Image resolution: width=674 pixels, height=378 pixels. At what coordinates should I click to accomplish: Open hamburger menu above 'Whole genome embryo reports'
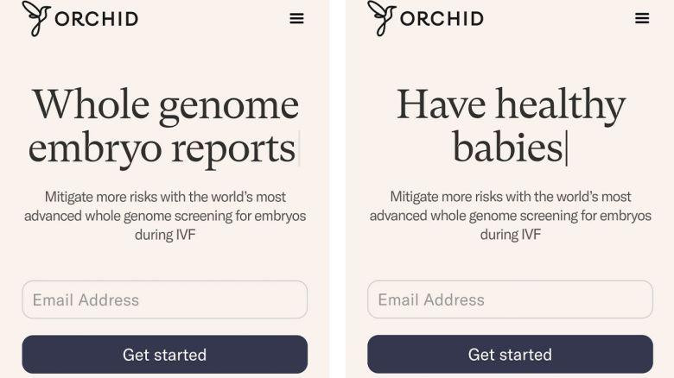pos(296,18)
